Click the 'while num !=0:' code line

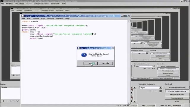point(31,32)
